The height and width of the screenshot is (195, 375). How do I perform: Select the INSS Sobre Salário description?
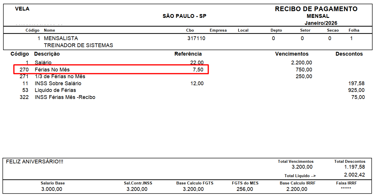58,83
